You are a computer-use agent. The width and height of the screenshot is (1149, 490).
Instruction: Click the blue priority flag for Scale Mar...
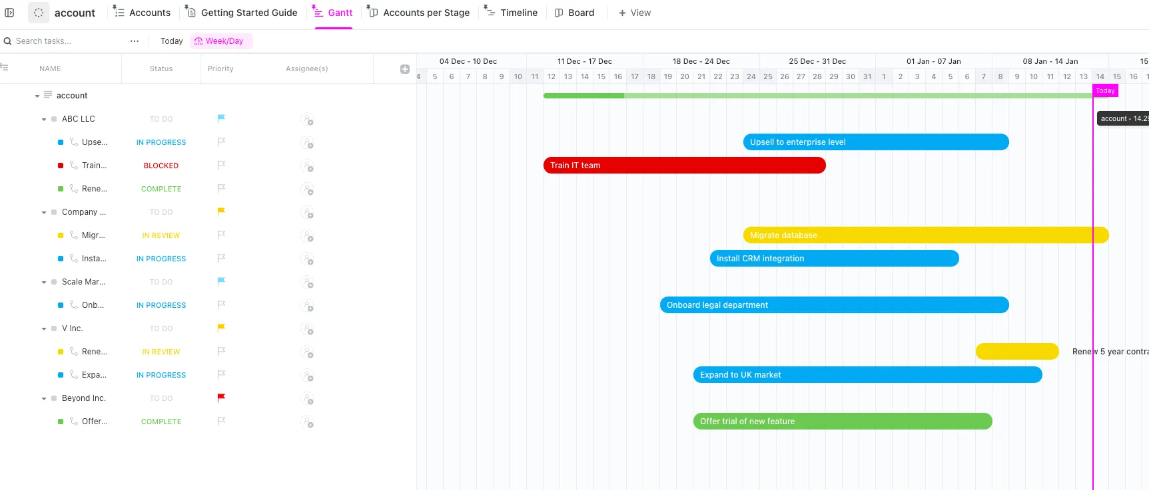pos(221,281)
